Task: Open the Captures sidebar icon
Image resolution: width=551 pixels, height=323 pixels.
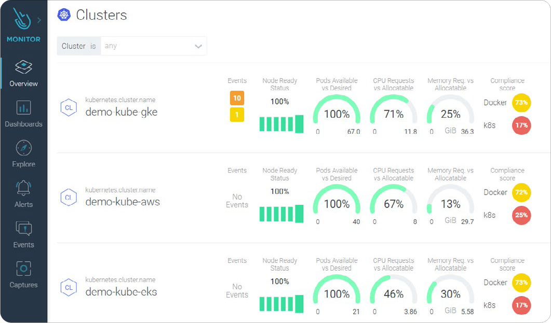Action: (23, 268)
